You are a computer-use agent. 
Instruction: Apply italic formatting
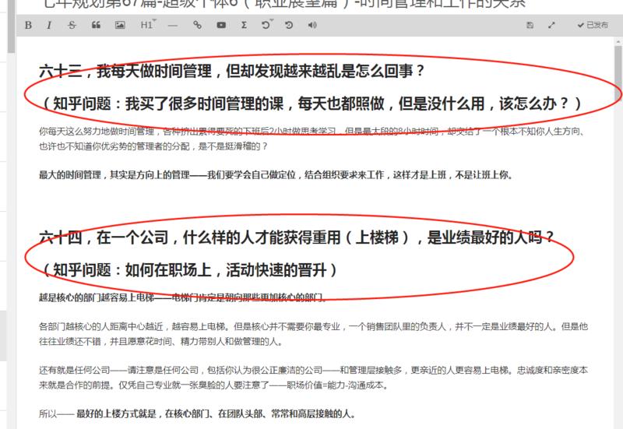[x=49, y=25]
